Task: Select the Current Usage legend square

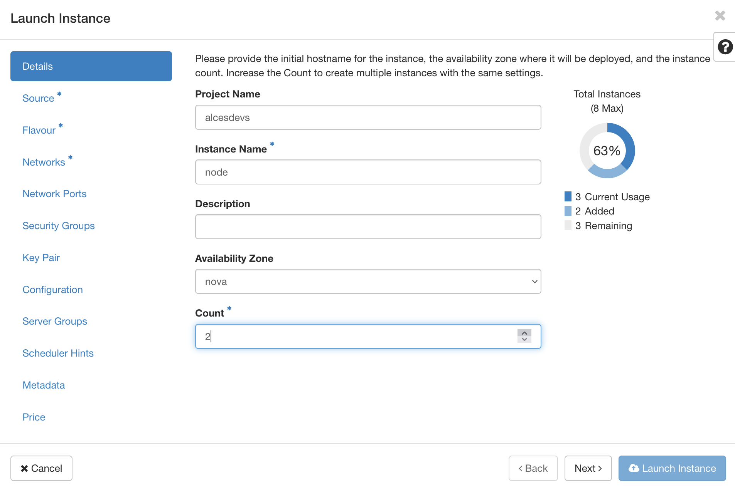Action: (x=567, y=196)
